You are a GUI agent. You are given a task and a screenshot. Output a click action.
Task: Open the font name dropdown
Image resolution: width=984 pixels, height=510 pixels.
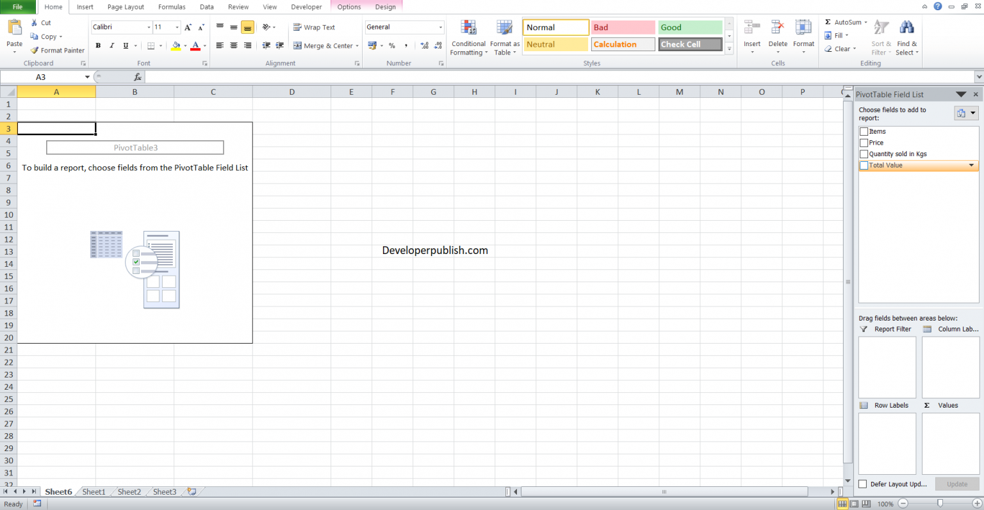pyautogui.click(x=149, y=27)
